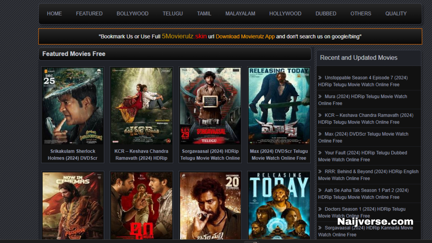Open the December 20 movie poster
Screen dimensions: 432x243
tap(210, 206)
